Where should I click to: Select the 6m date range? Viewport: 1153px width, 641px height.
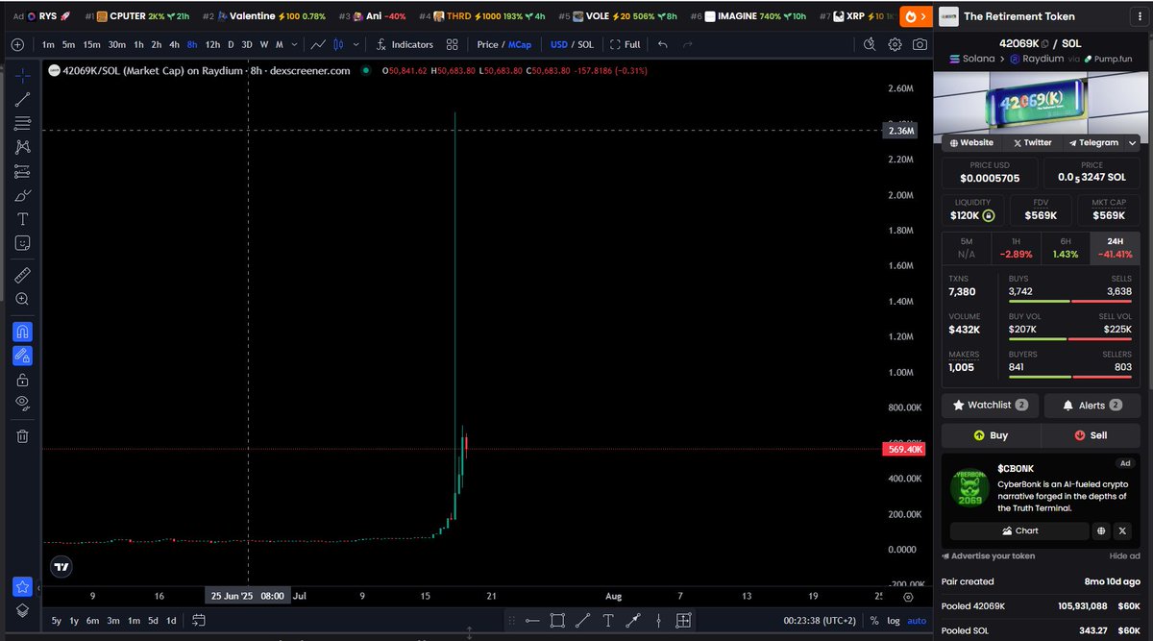[92, 620]
